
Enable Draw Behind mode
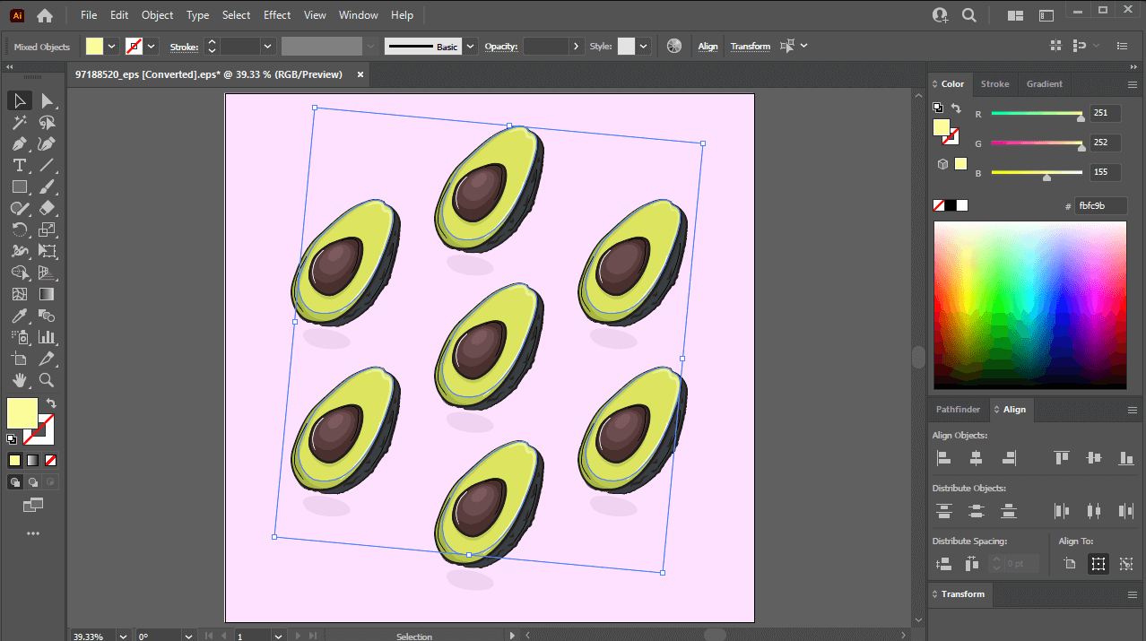click(x=33, y=481)
